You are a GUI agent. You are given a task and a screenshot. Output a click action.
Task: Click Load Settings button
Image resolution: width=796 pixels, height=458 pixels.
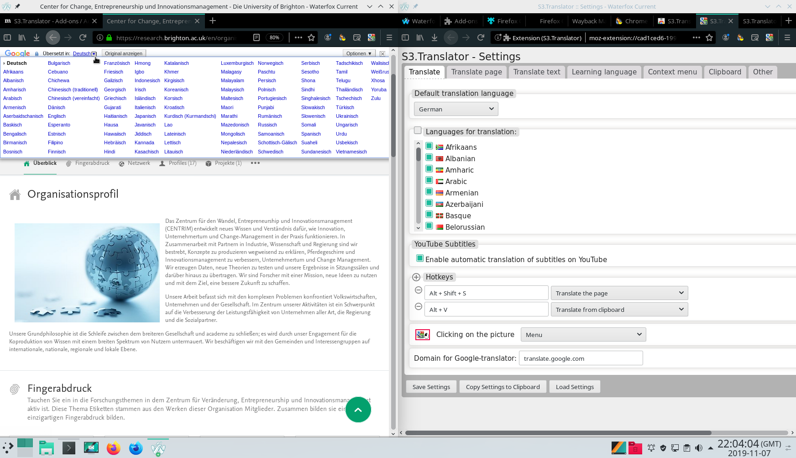tap(575, 387)
